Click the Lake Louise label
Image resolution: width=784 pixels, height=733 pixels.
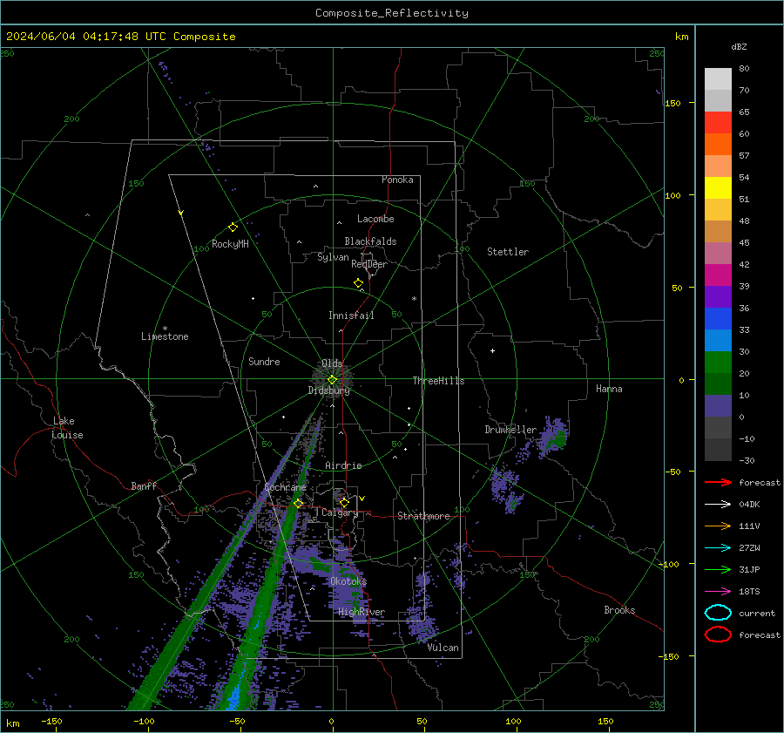(67, 428)
